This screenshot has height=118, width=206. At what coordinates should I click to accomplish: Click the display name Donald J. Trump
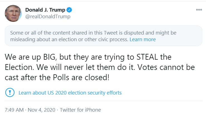click(x=45, y=10)
